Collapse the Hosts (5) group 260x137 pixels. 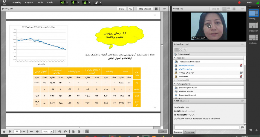pyautogui.click(x=175, y=58)
